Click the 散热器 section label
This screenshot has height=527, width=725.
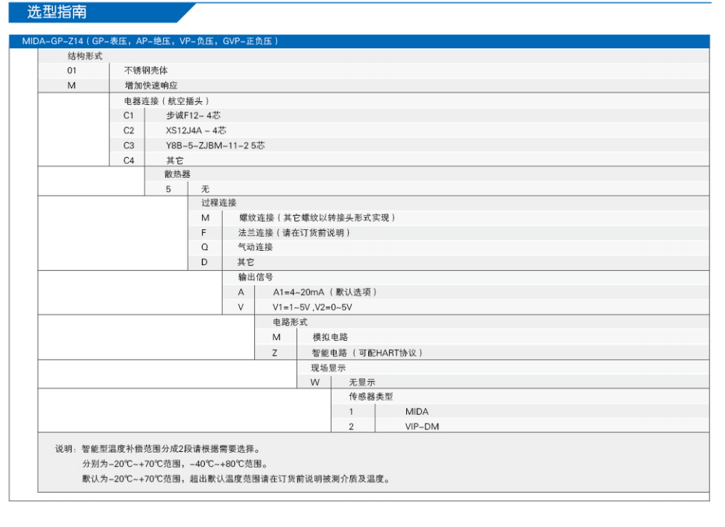tap(177, 174)
